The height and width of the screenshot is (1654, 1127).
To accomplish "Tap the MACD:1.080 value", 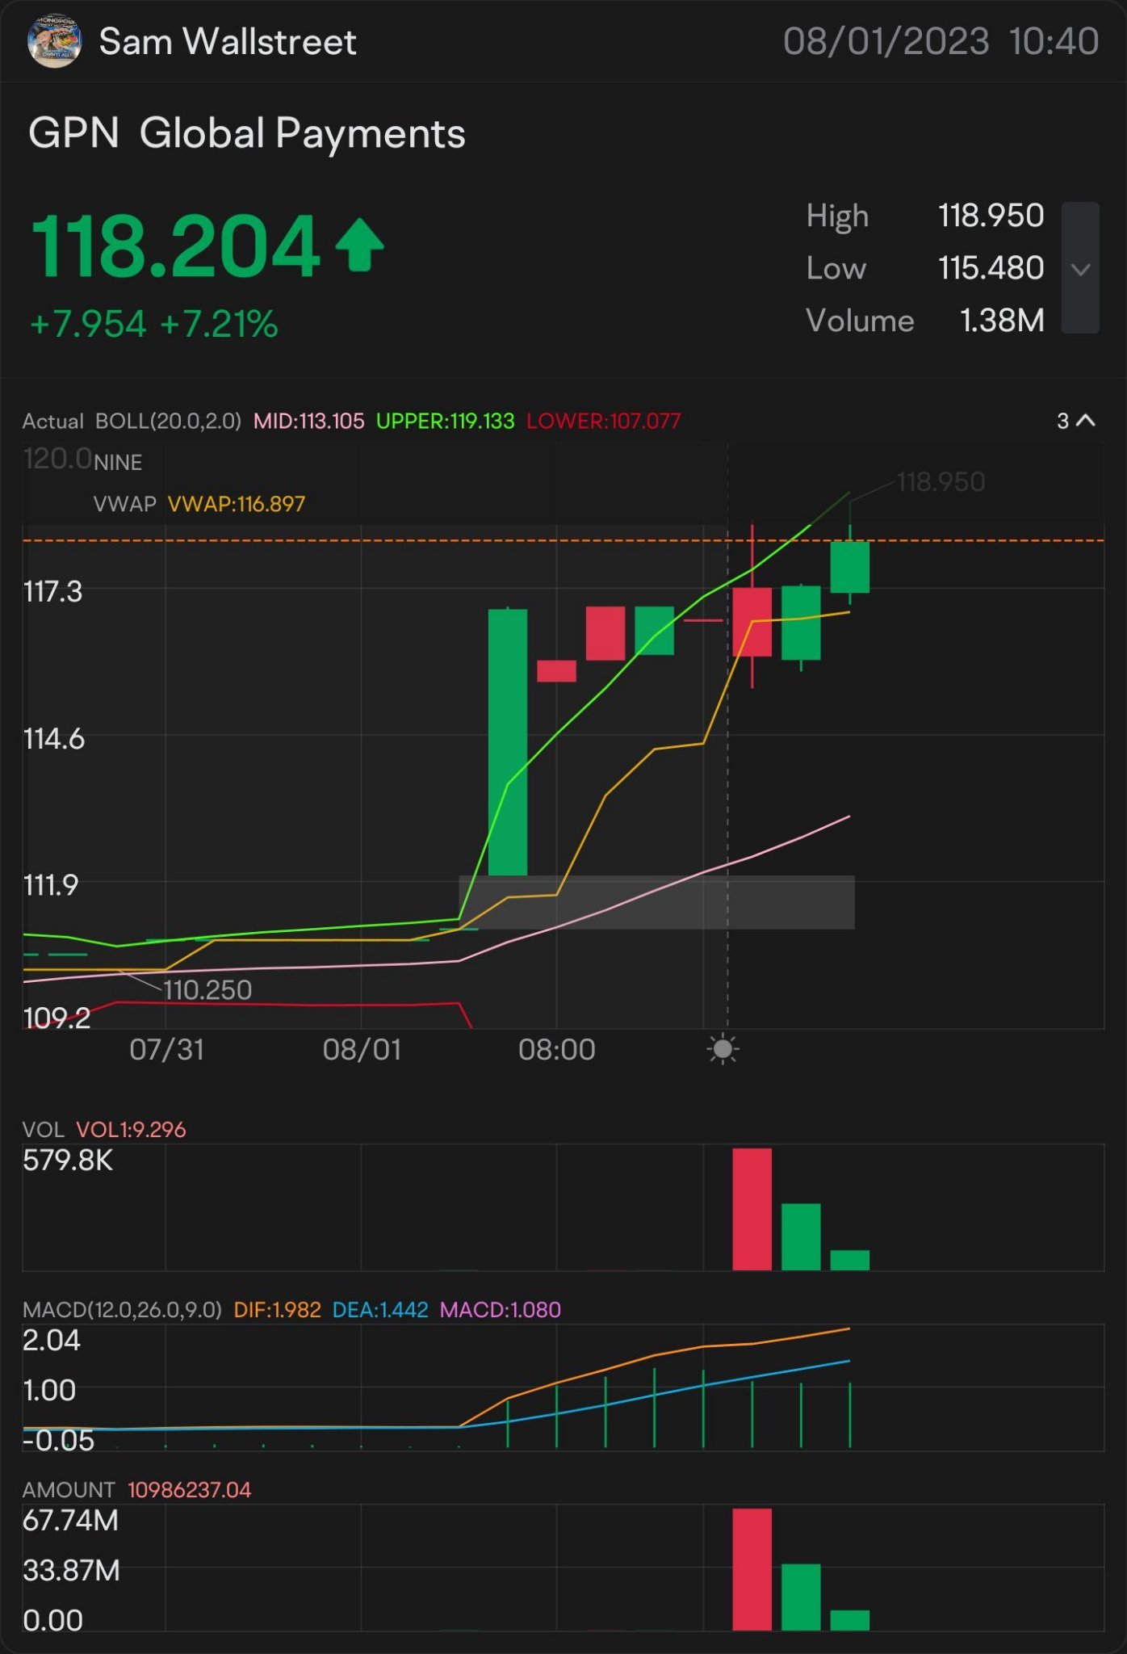I will (500, 1309).
